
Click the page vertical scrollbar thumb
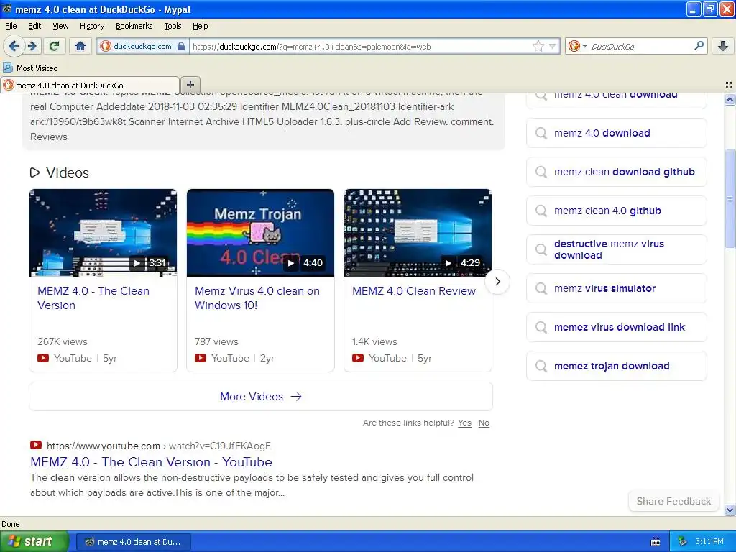(x=730, y=200)
